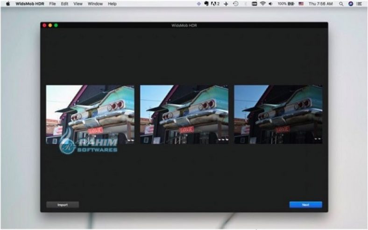Open the display mirroring menu bar icon
This screenshot has width=368, height=230.
255,4
